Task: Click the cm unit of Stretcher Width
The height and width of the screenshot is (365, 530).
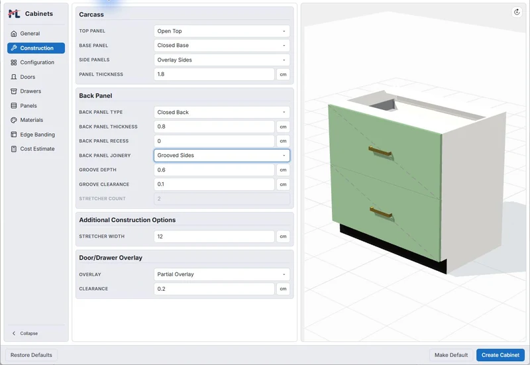Action: (x=284, y=236)
